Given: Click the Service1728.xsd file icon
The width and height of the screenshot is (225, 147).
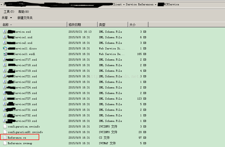Looking at the screenshot, I should point(5,104).
